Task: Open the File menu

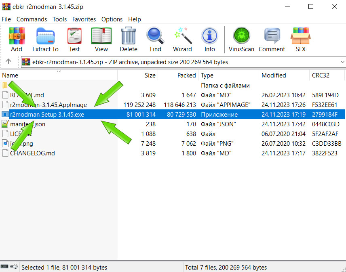Action: point(6,19)
